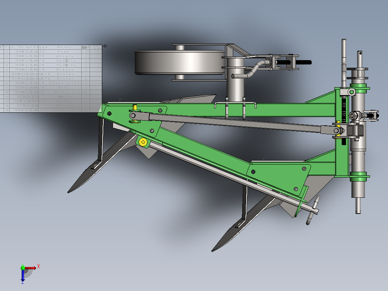This screenshot has width=388, height=291.
Task: Select the yellow round pin below the frame
Action: tap(143, 142)
